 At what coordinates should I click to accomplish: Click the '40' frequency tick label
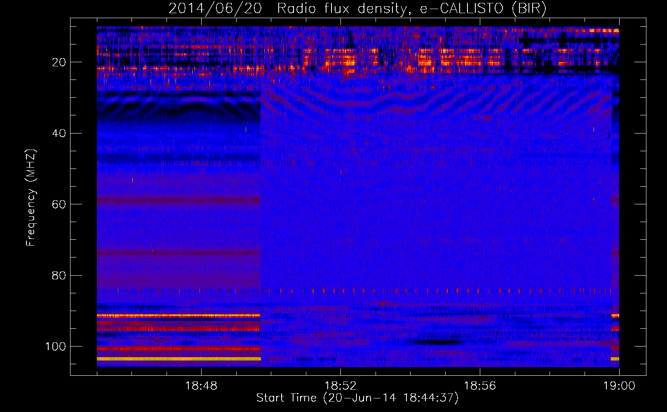(59, 133)
